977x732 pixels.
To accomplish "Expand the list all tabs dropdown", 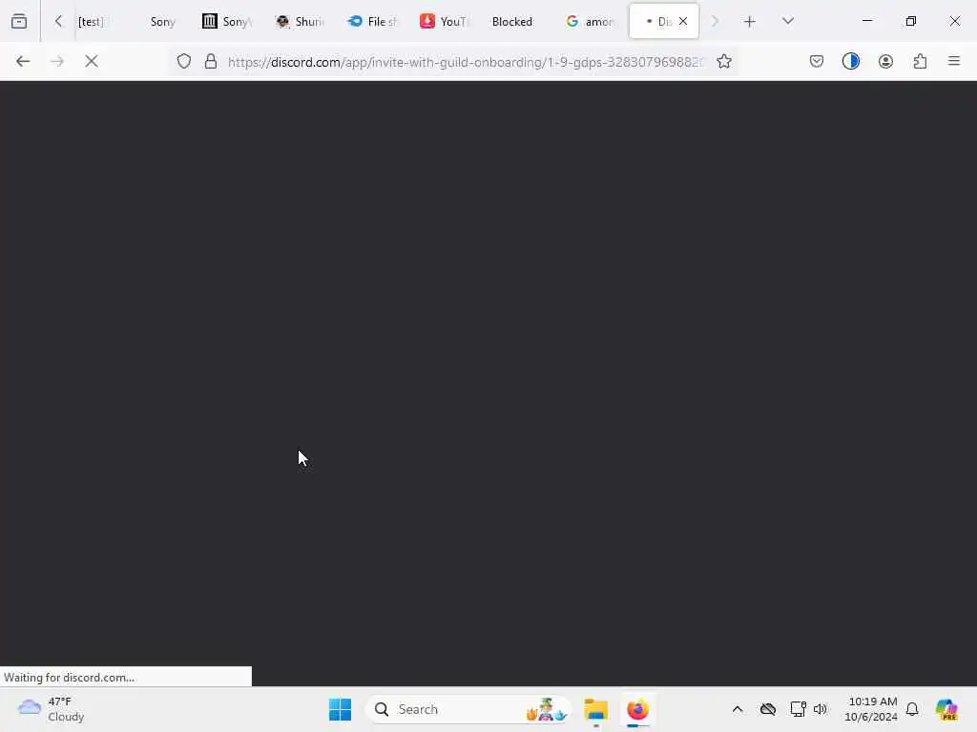I will pyautogui.click(x=787, y=21).
